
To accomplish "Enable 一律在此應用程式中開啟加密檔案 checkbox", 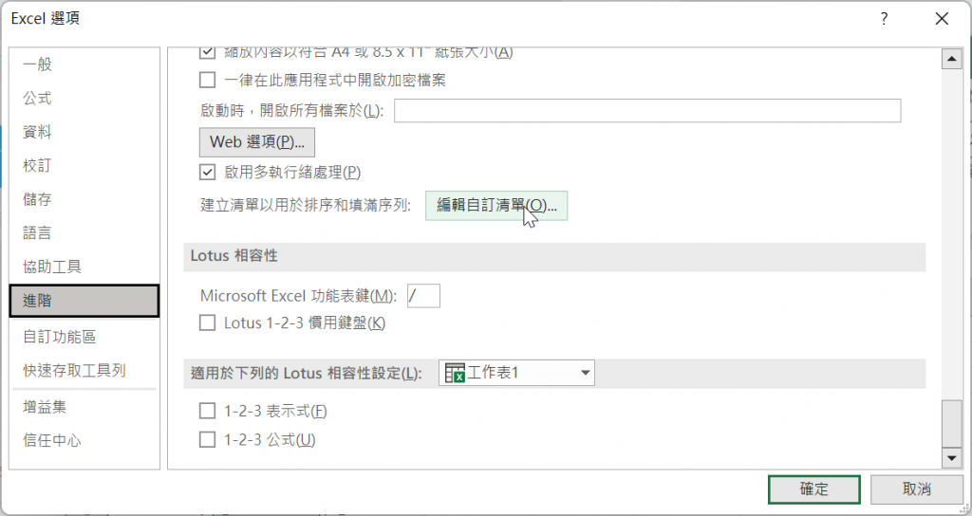I will pos(207,80).
